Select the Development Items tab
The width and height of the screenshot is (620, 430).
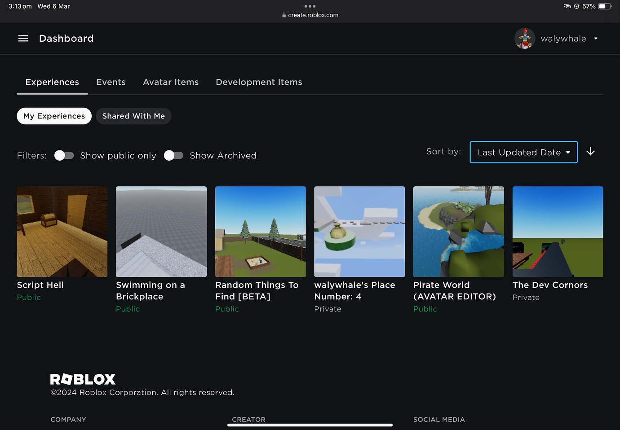click(x=259, y=82)
